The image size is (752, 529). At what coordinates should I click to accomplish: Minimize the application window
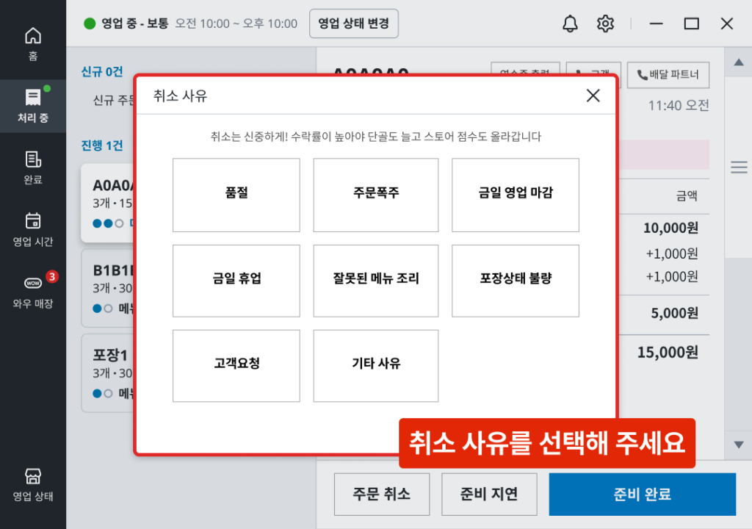(x=656, y=24)
